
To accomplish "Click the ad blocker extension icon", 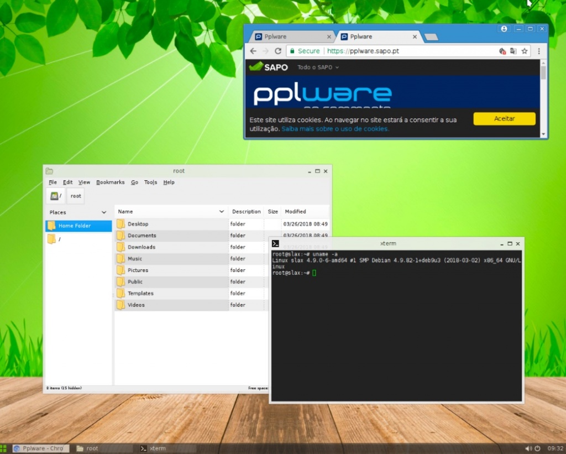I will click(502, 51).
